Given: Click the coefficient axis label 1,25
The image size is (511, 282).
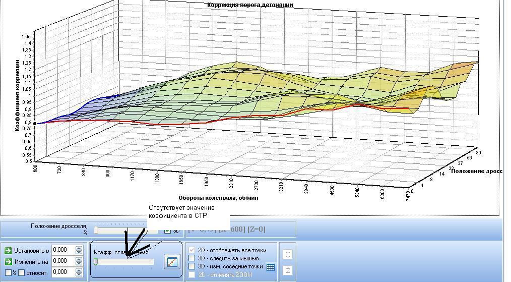Looking at the screenshot, I should pyautogui.click(x=26, y=63).
